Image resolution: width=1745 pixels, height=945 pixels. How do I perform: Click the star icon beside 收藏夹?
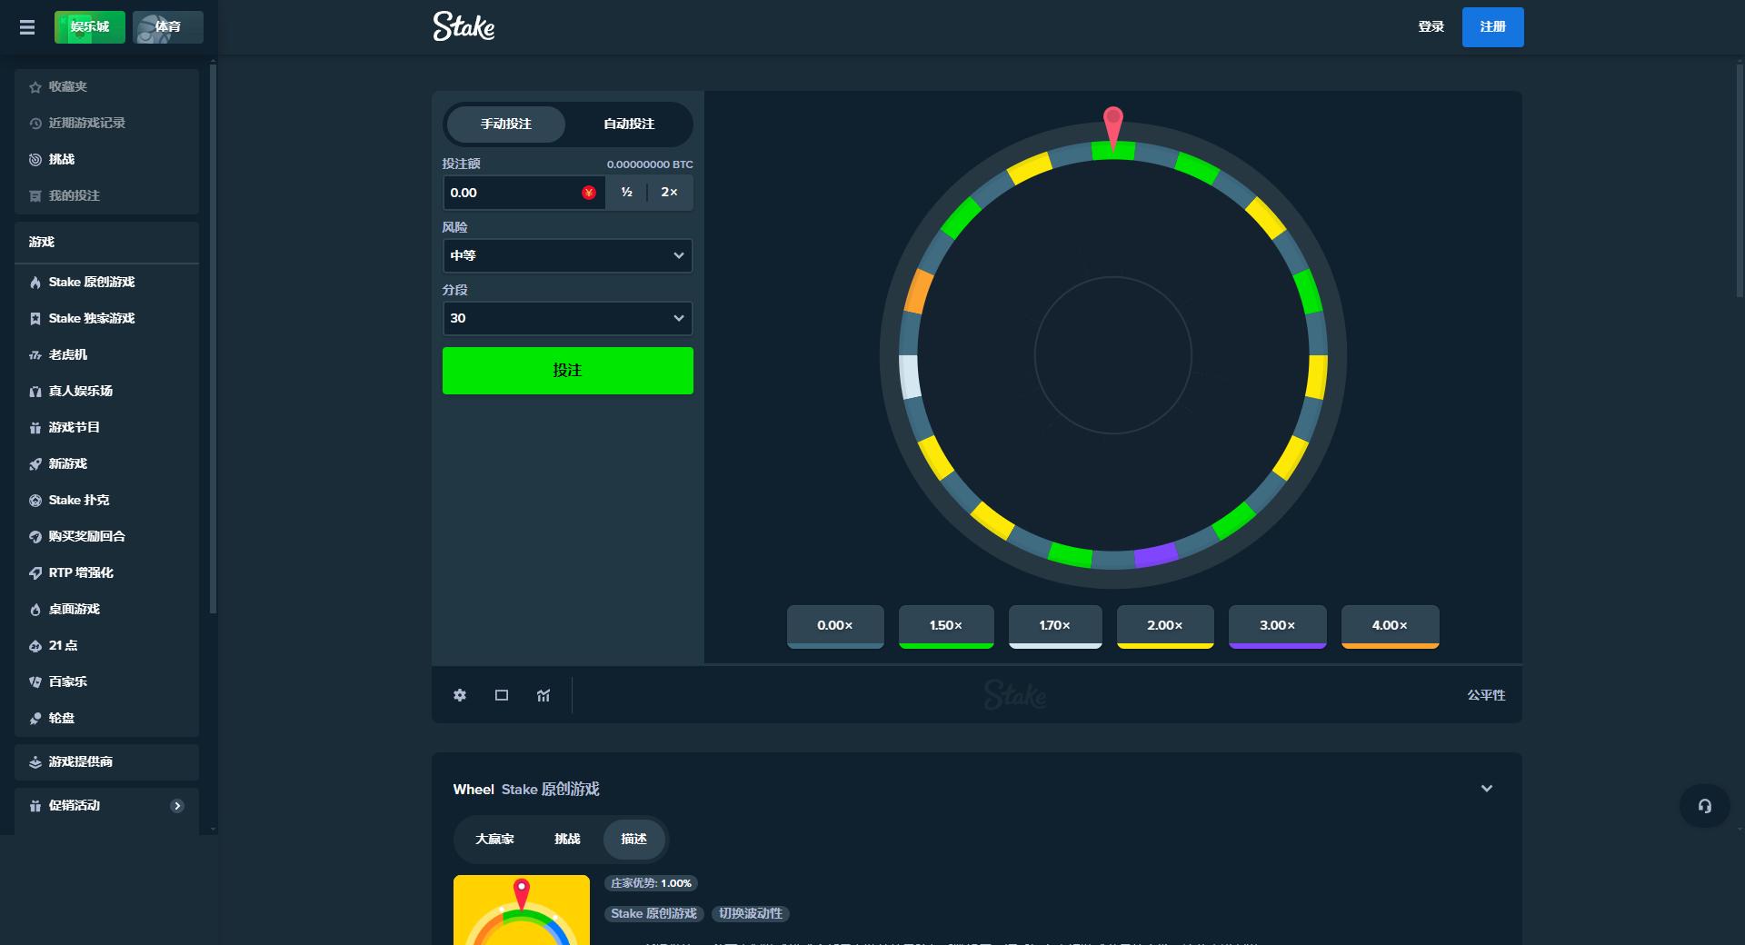point(35,87)
